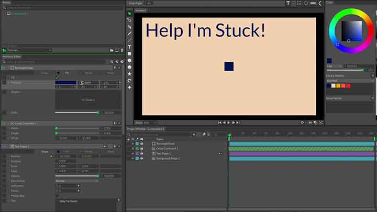Select the Text tool in toolbox
The height and width of the screenshot is (212, 377).
tap(129, 47)
